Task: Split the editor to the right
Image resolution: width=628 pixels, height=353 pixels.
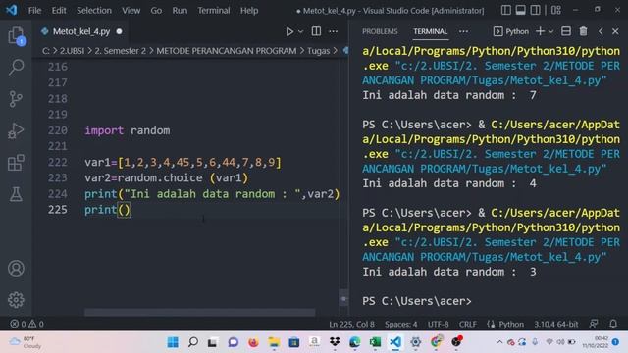Action: [316, 31]
